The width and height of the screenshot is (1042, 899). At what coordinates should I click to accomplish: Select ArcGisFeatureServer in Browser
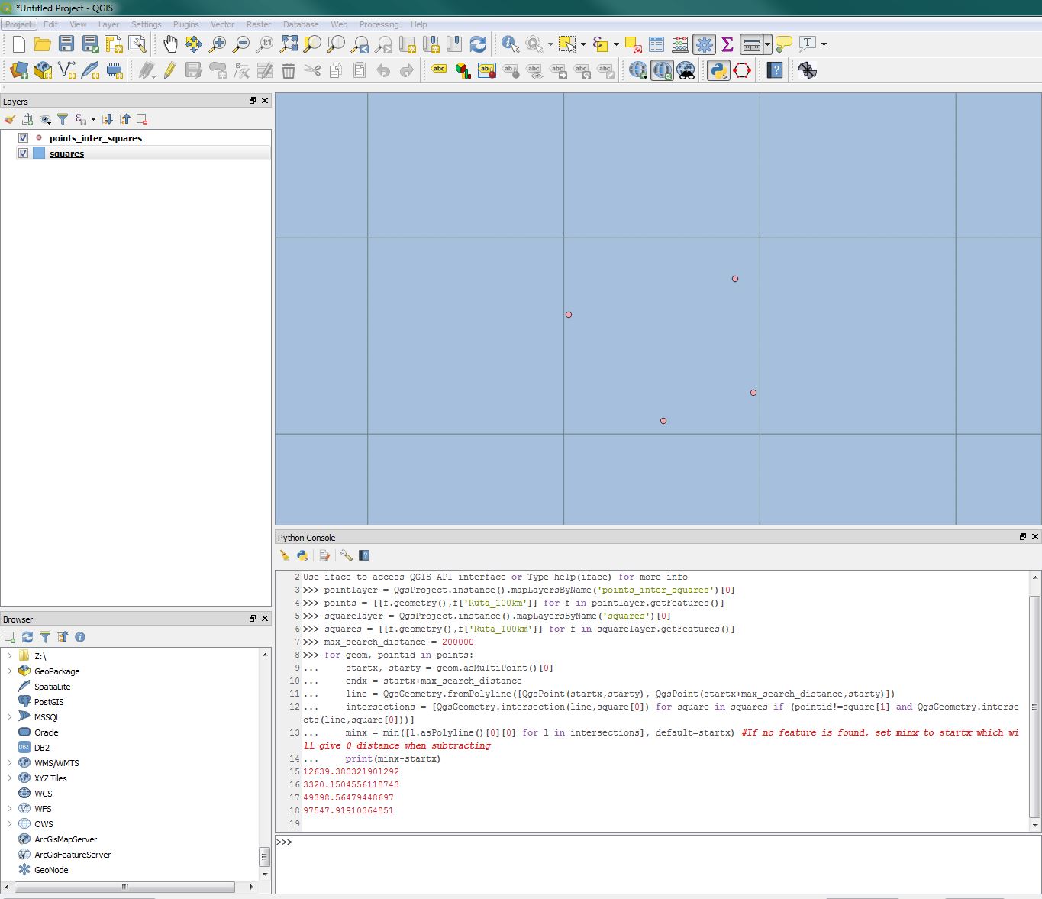pos(73,855)
